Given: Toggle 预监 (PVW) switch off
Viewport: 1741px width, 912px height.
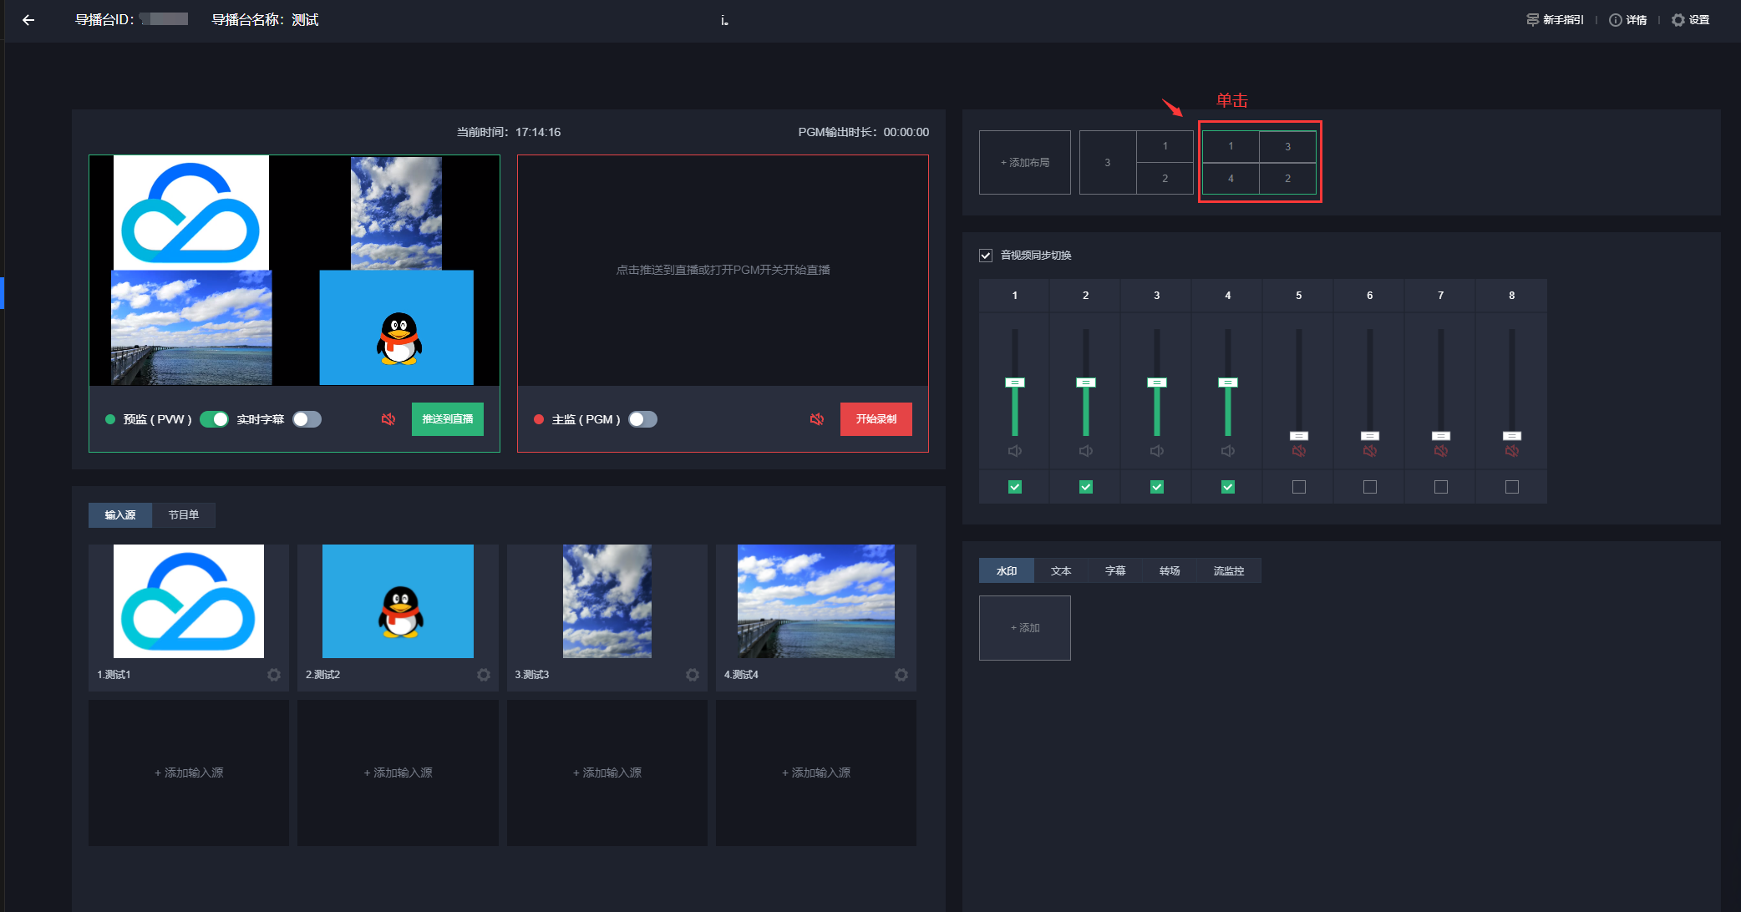Looking at the screenshot, I should pos(214,419).
